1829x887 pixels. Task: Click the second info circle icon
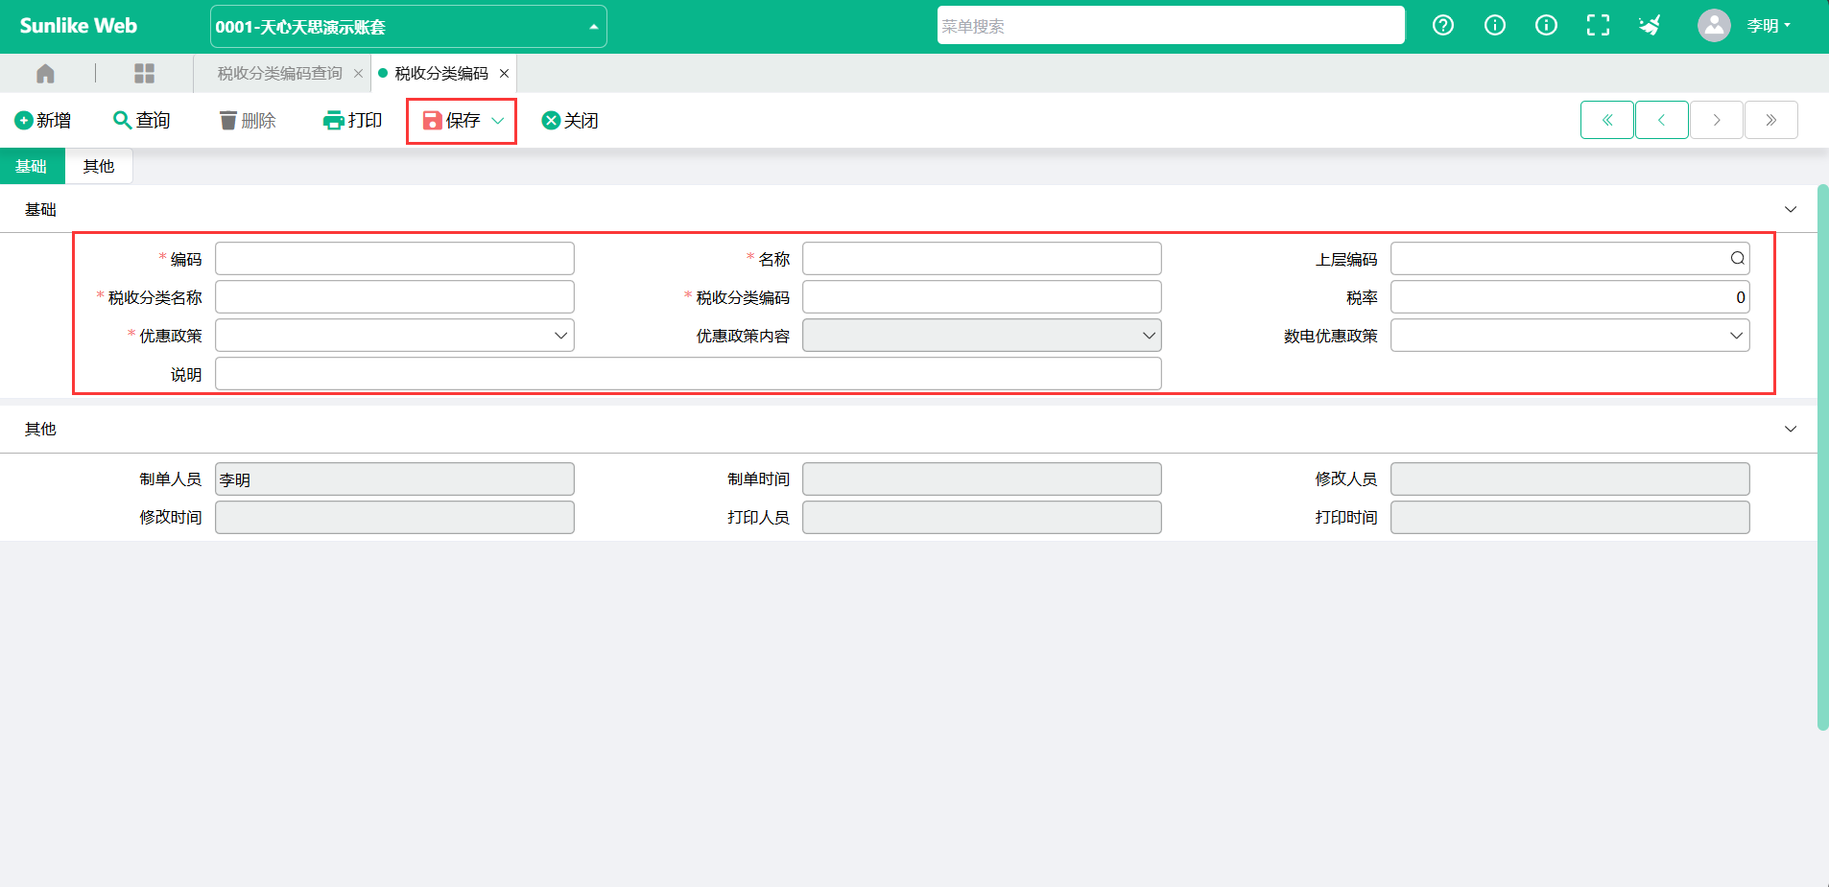pos(1546,26)
